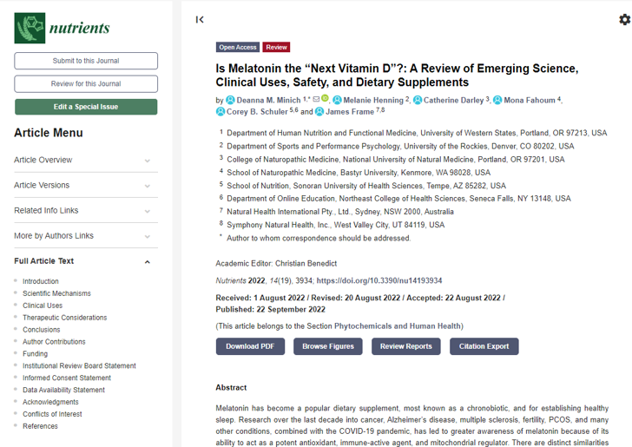Expand the Article Overview section
This screenshot has width=632, height=447.
coord(147,161)
